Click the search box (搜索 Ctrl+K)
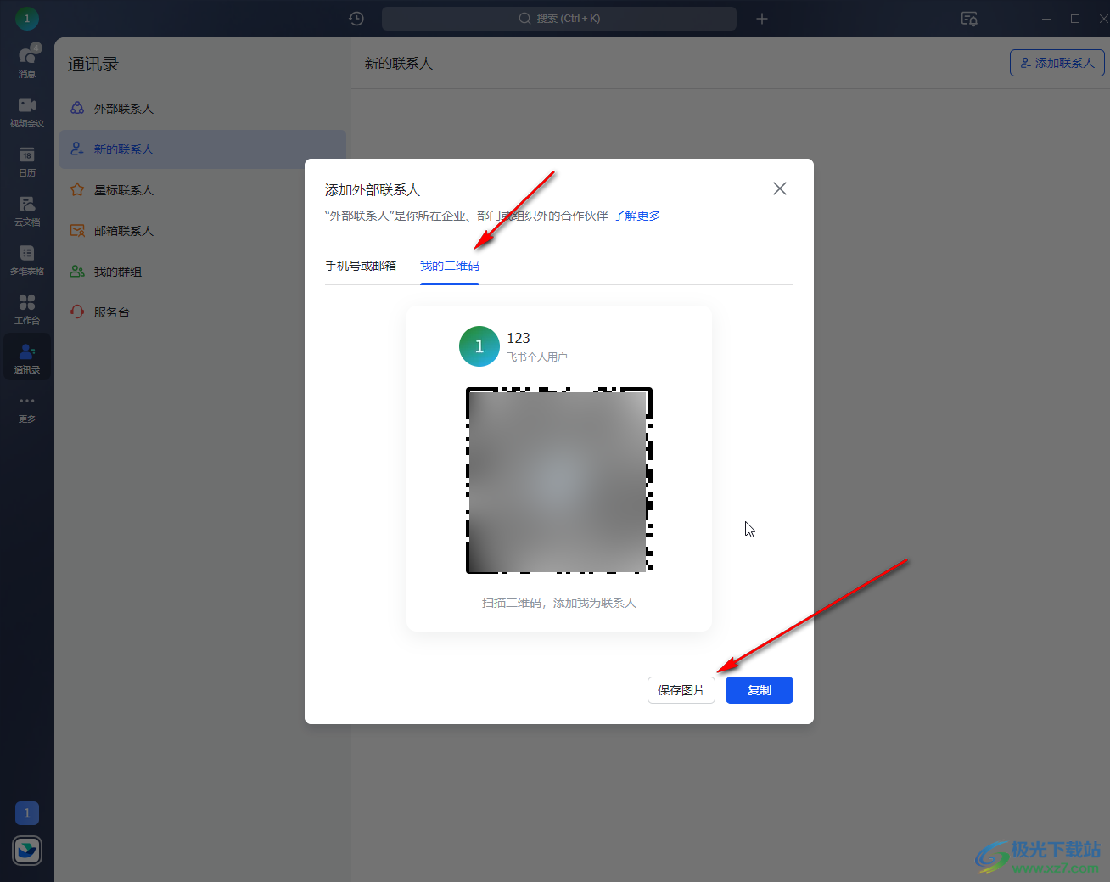1110x882 pixels. coord(559,19)
